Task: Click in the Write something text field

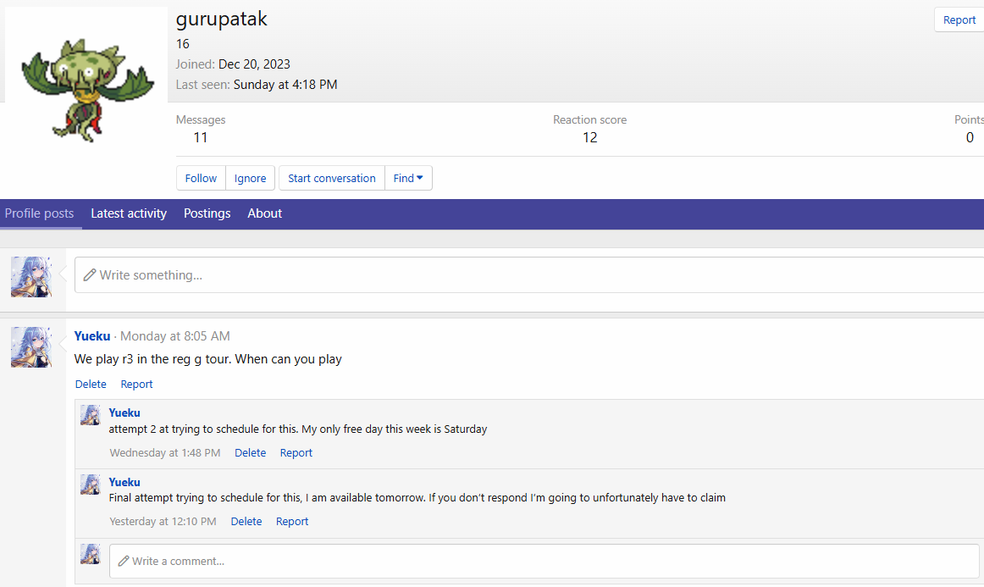Action: (x=525, y=275)
